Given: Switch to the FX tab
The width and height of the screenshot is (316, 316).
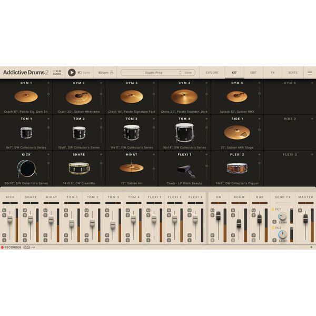Looking at the screenshot, I should (x=272, y=73).
